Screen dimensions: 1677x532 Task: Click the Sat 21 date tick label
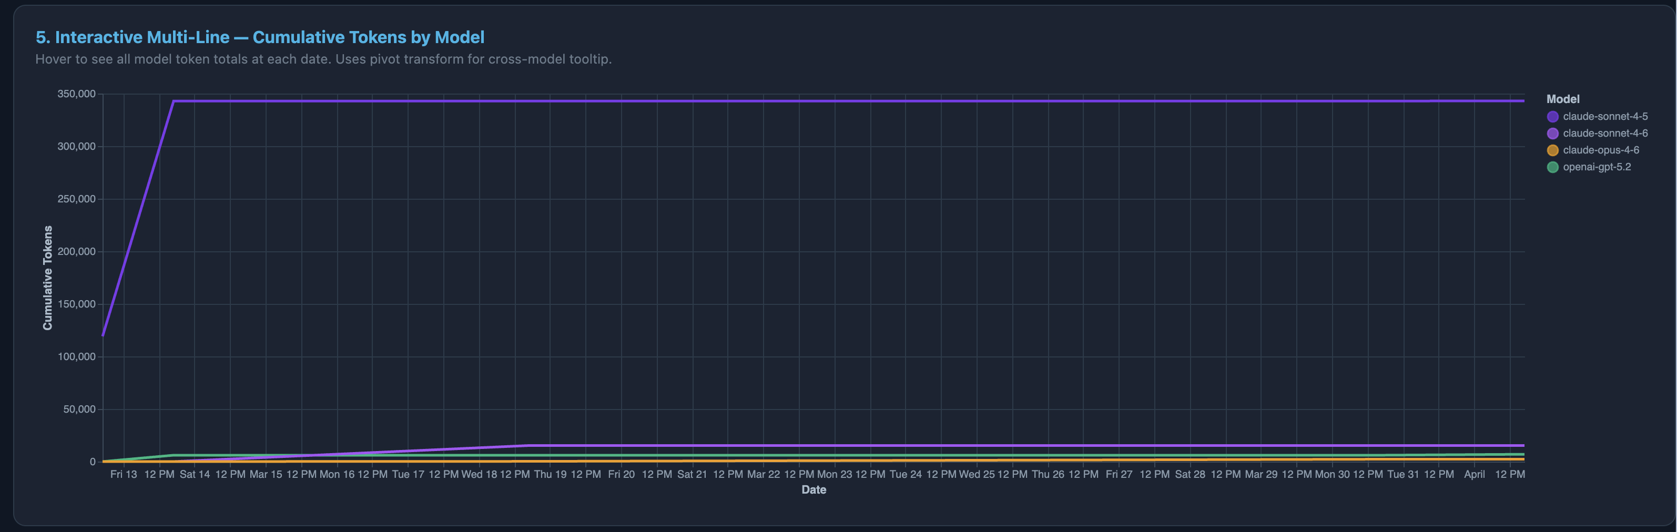692,474
